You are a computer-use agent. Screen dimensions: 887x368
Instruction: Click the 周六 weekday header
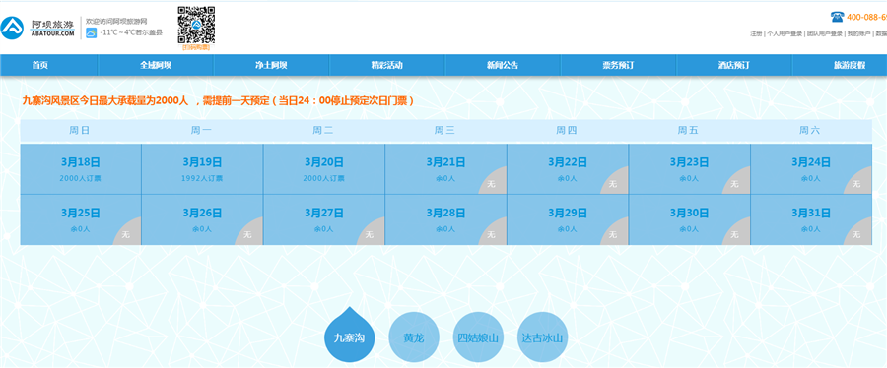pyautogui.click(x=809, y=131)
